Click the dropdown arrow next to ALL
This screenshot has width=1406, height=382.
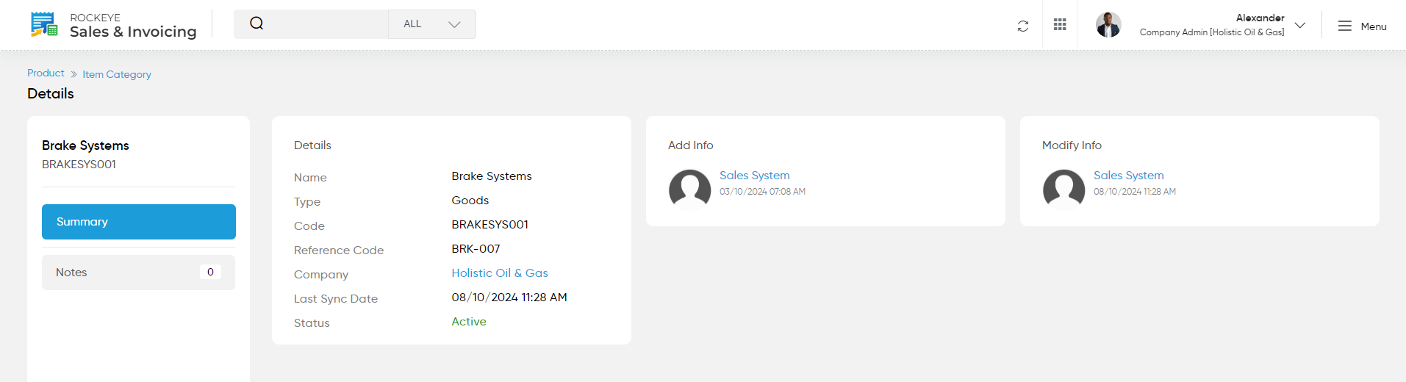(x=454, y=24)
